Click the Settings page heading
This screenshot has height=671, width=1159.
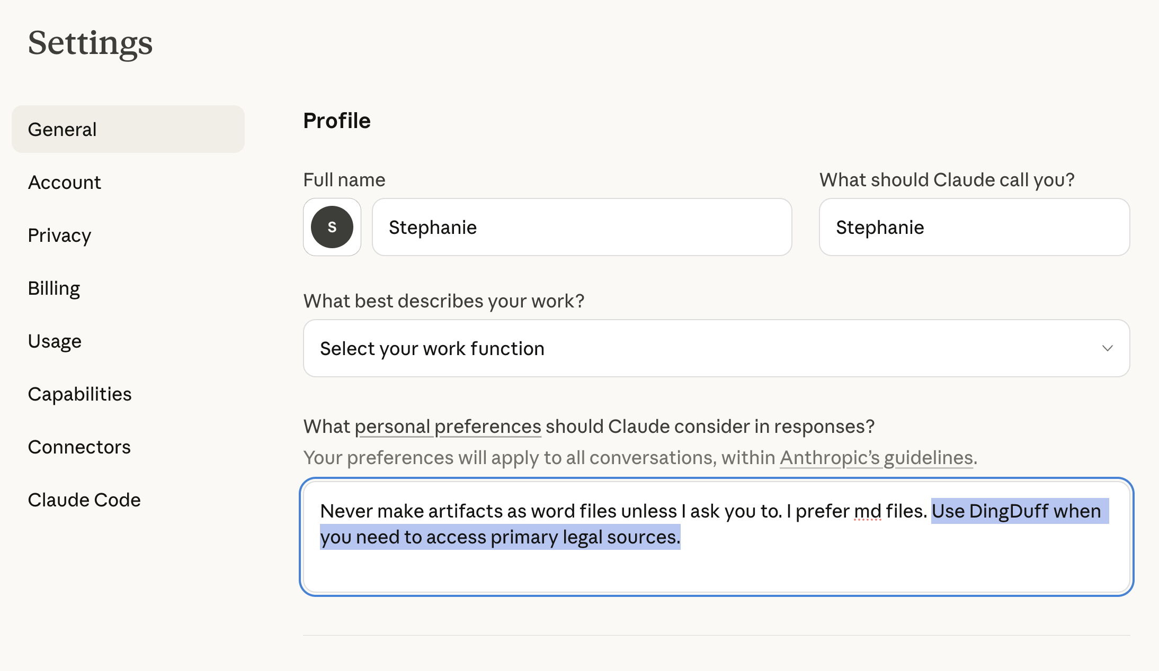pos(90,43)
